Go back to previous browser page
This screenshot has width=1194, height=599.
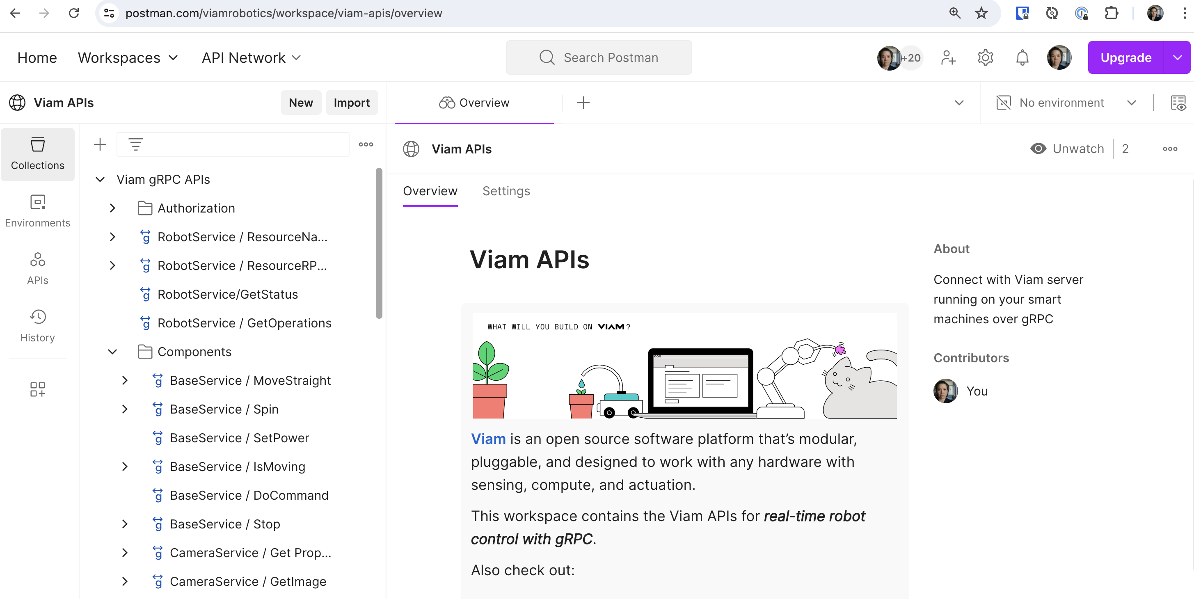(x=15, y=13)
